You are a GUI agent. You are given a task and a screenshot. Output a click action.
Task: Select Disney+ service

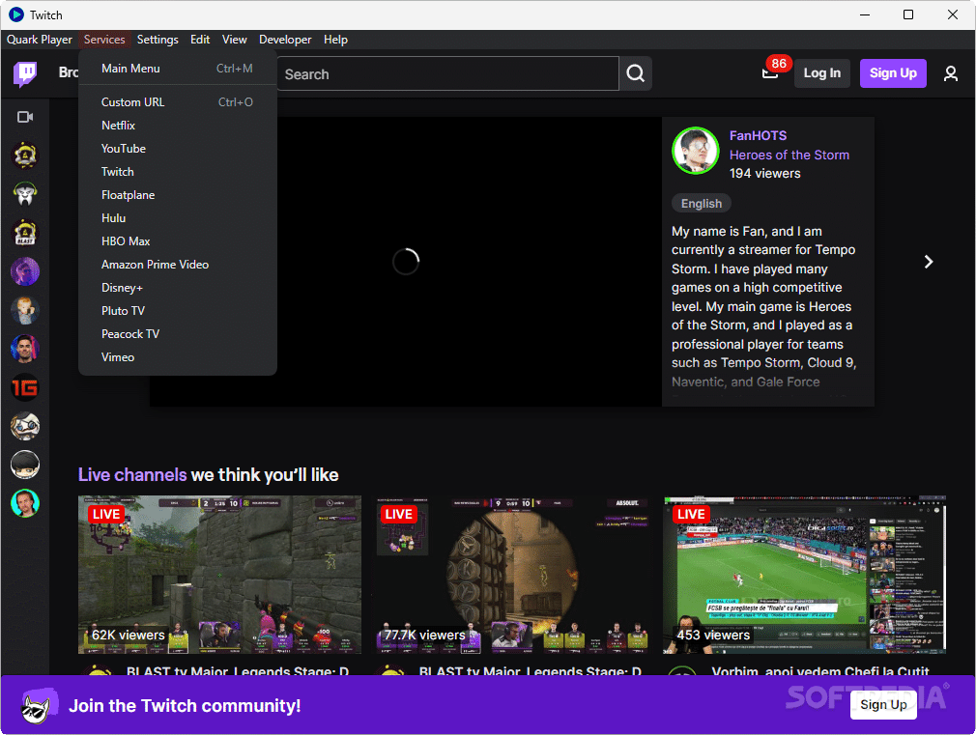[x=178, y=288]
